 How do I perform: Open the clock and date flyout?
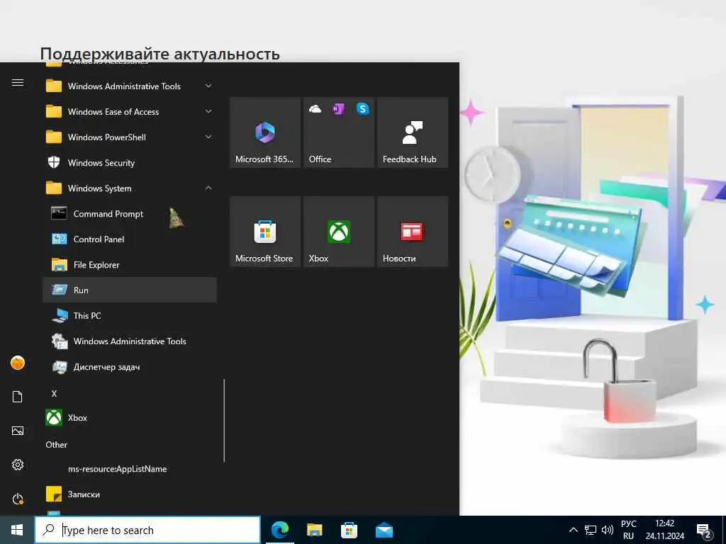(x=665, y=530)
